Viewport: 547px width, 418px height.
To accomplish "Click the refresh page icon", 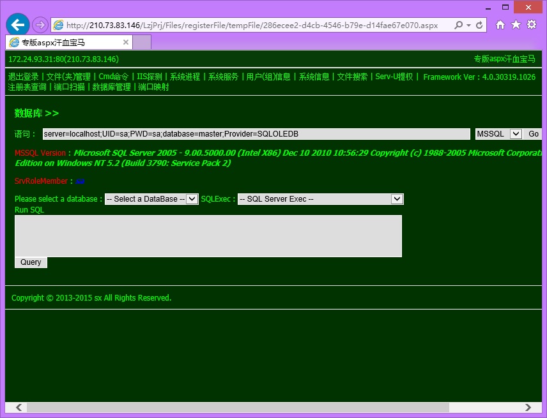I will coord(479,25).
